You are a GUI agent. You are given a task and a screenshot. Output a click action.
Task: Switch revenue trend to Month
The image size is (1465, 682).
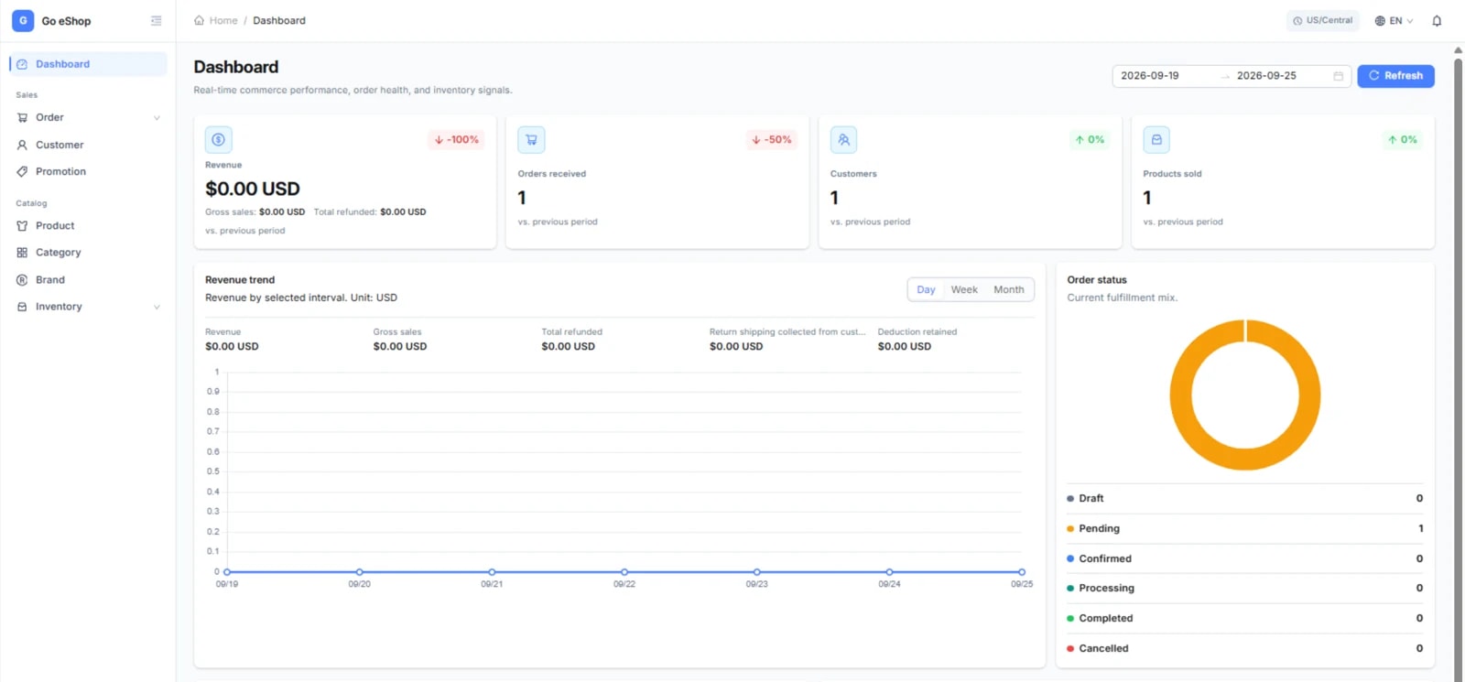tap(1009, 290)
